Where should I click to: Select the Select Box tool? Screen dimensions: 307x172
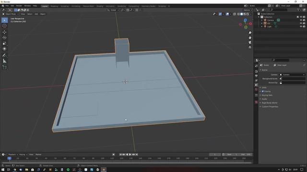[x=4, y=20]
